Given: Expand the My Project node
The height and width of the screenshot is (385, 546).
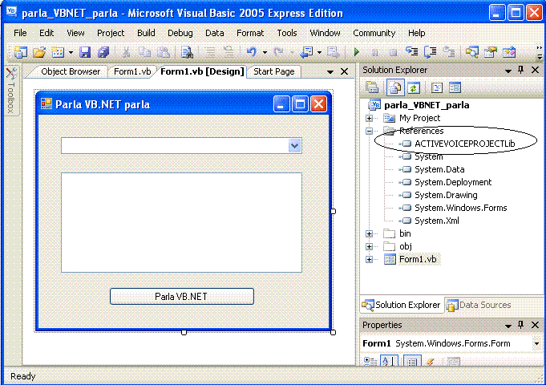Looking at the screenshot, I should click(x=369, y=119).
